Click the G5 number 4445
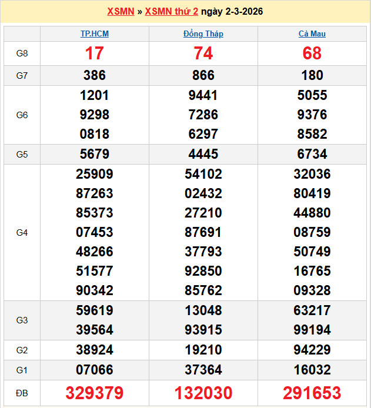This screenshot has height=408, width=371. 203,154
